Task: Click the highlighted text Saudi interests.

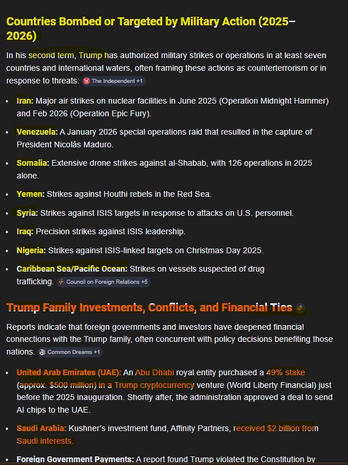Action: pos(45,441)
